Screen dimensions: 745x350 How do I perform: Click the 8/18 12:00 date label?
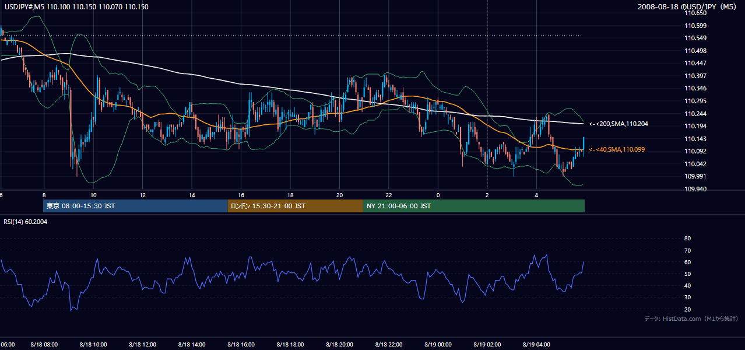pyautogui.click(x=142, y=345)
